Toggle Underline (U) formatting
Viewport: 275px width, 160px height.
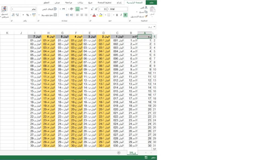117,15
